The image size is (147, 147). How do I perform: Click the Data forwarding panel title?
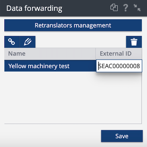pyautogui.click(x=34, y=8)
